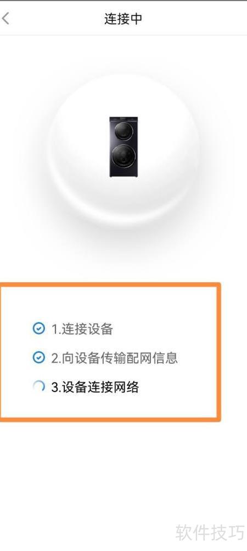Tap the washer's top control panel strip

click(x=123, y=119)
